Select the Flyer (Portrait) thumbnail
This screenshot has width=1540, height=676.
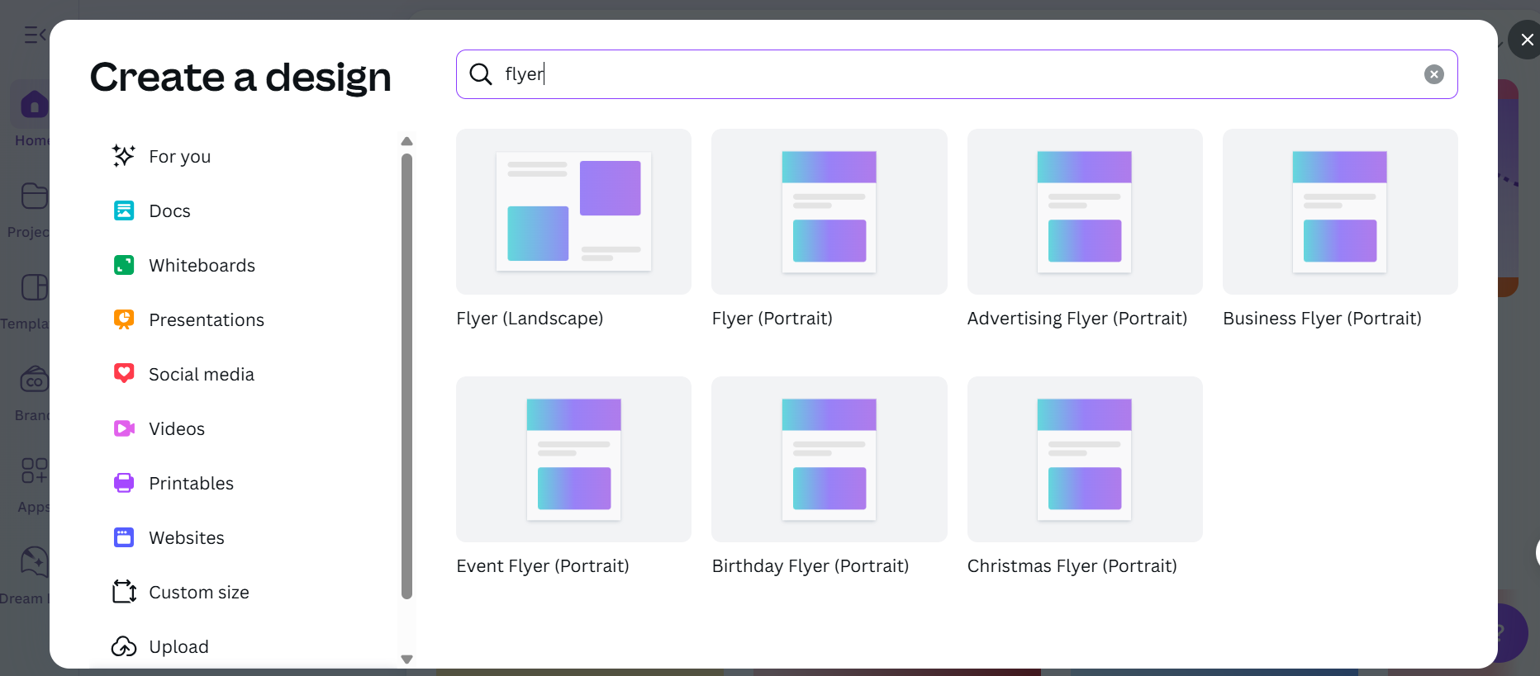click(829, 211)
